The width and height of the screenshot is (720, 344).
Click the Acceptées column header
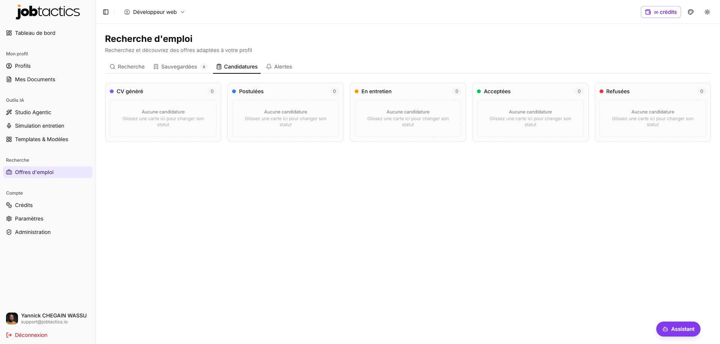530,91
